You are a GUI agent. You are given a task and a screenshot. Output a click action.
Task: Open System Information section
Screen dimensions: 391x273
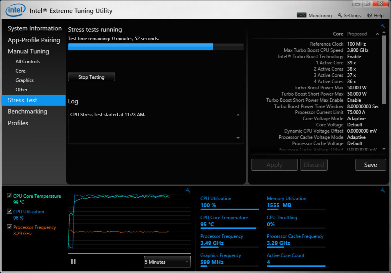point(34,28)
